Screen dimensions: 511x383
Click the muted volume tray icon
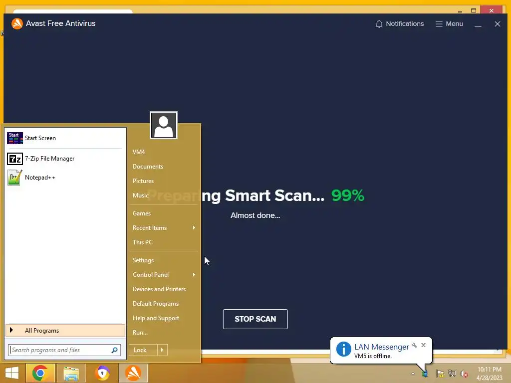[464, 374]
